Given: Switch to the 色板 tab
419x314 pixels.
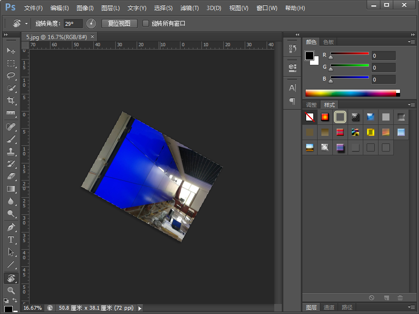Looking at the screenshot, I should (x=328, y=41).
